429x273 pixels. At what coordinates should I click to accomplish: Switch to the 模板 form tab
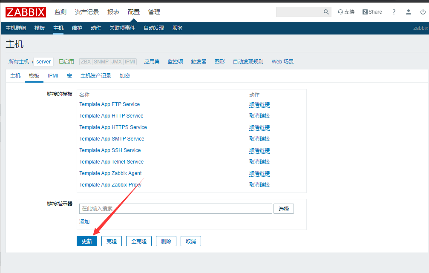coord(34,76)
